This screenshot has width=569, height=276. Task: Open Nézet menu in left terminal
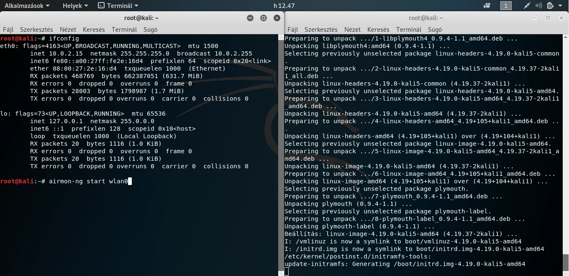(x=68, y=30)
